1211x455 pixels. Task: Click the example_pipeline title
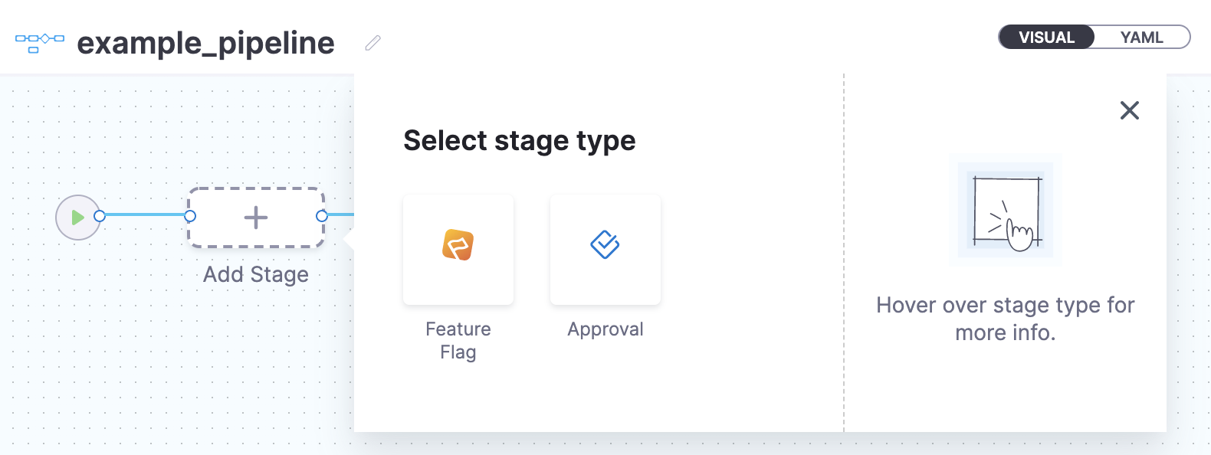205,43
